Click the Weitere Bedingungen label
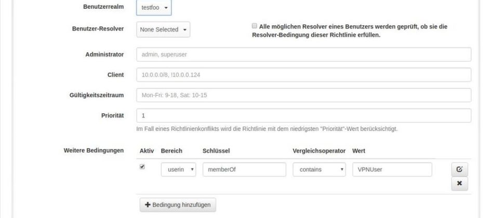491x218 pixels. (93, 150)
